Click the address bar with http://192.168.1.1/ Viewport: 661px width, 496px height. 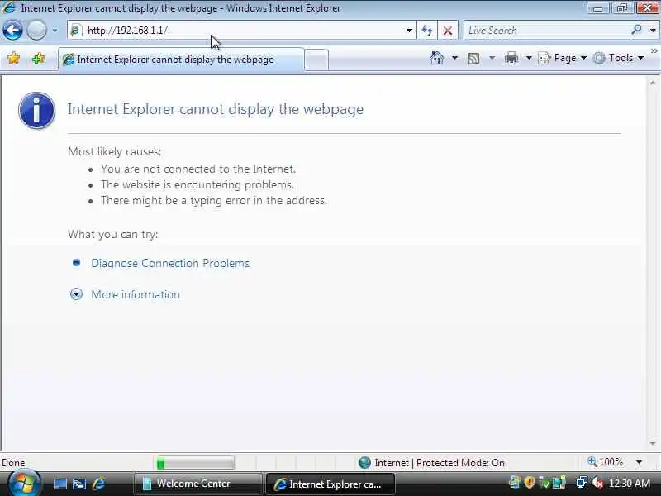coord(241,31)
